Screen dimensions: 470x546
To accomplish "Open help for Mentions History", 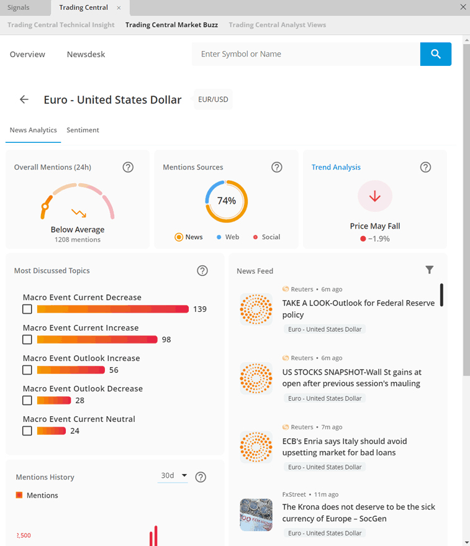I will (x=201, y=476).
